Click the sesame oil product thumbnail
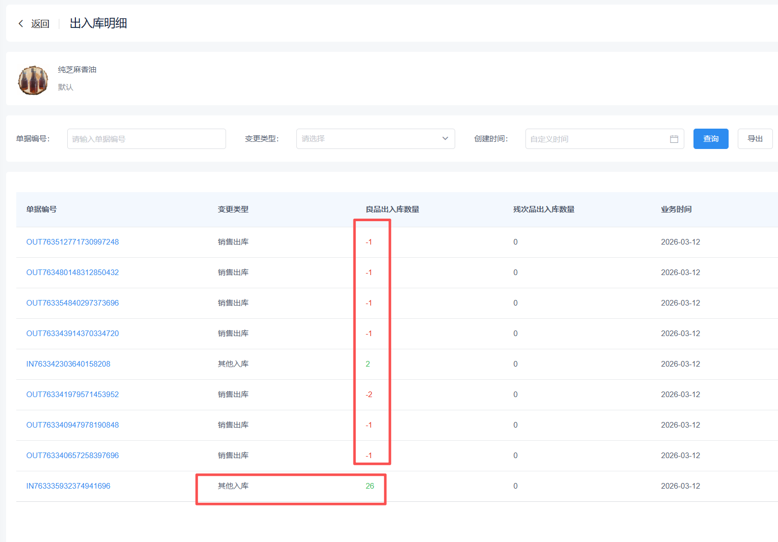Screen dimensions: 778x542 point(33,80)
